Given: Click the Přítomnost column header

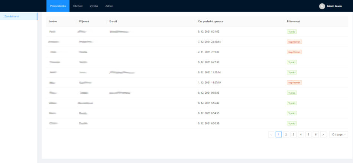Looking at the screenshot, I should click(294, 21).
